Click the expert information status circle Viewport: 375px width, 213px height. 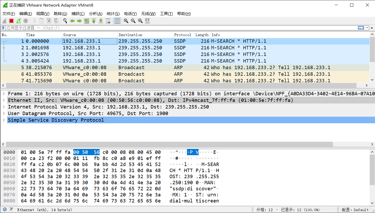click(5, 210)
